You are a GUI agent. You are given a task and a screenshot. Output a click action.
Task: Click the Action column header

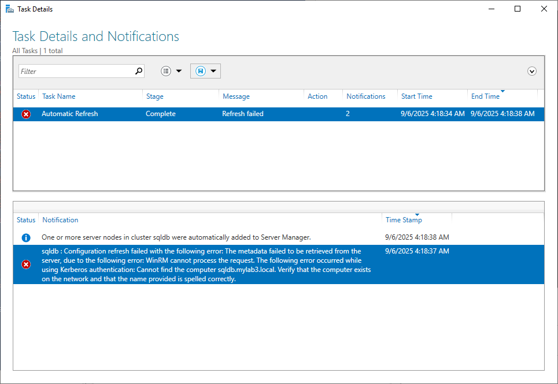[317, 96]
